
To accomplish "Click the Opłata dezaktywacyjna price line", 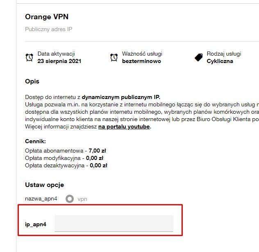I will (66, 166).
